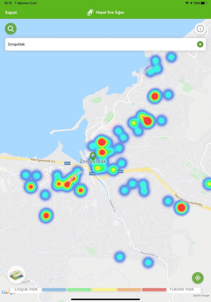This screenshot has height=302, width=211.
Task: Tap the green location pin at Zonguldak
Action: tap(93, 156)
